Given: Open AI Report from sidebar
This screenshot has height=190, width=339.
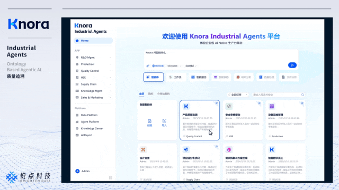Looking at the screenshot, I should pos(86,135).
